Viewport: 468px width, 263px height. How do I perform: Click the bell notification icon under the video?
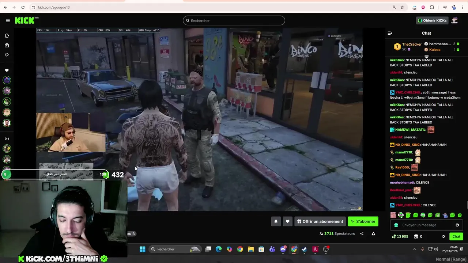tap(276, 221)
